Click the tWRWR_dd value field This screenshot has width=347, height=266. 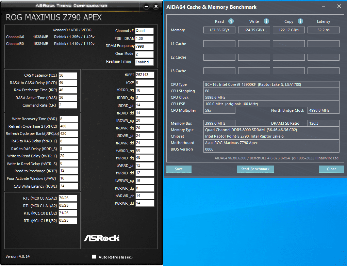pos(145,204)
